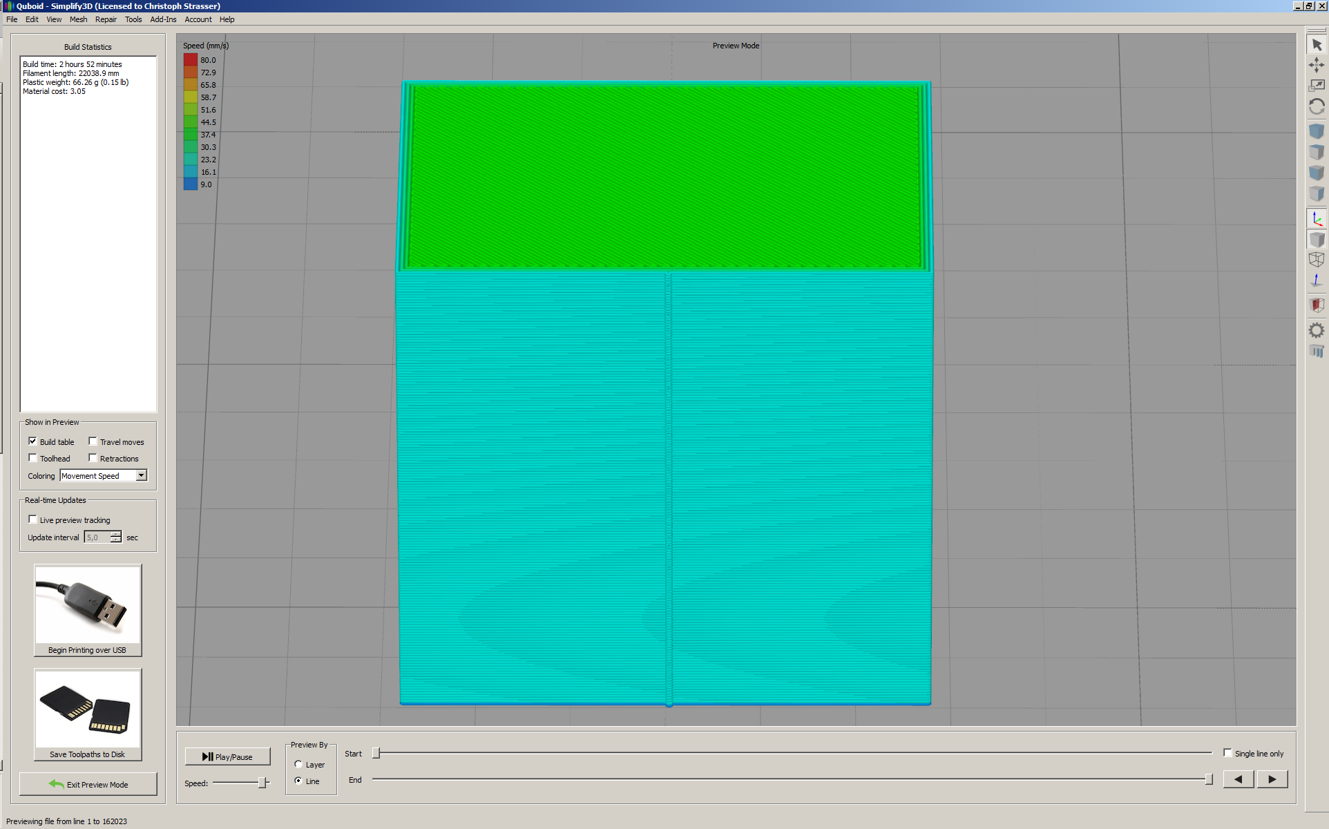Open the Repair menu
1329x829 pixels.
pos(106,19)
